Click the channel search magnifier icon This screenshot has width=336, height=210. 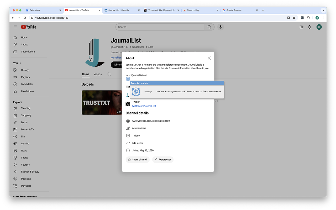109,74
